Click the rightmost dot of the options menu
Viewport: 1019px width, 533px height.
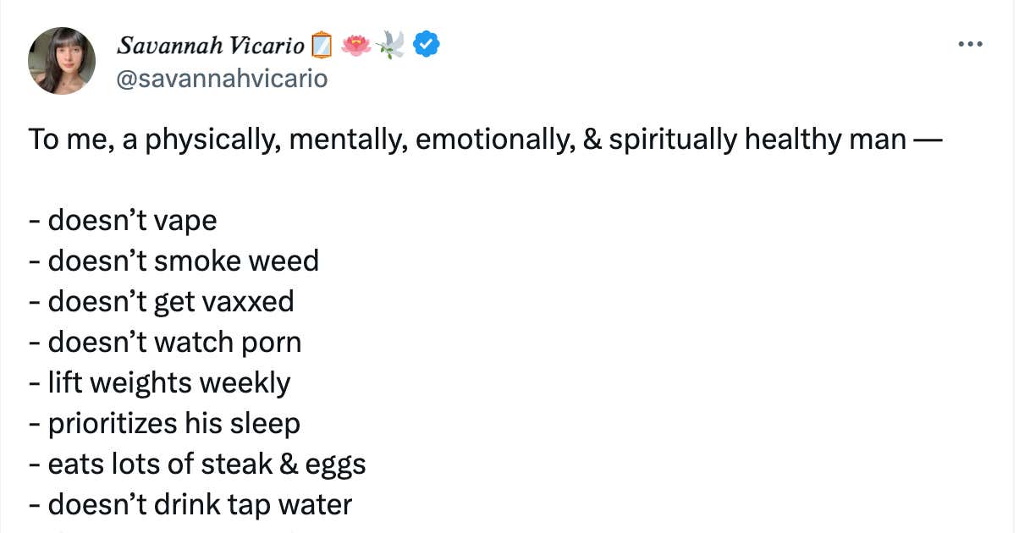click(978, 44)
